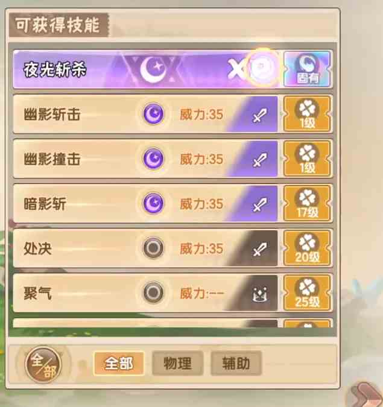This screenshot has width=383, height=407.
Task: Click the 25级 clover badge on 聚气
Action: pyautogui.click(x=308, y=293)
